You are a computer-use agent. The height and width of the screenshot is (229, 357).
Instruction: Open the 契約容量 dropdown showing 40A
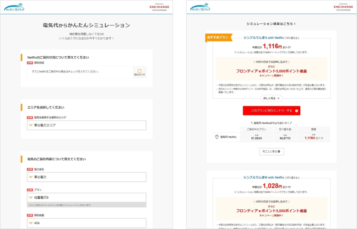point(87,223)
